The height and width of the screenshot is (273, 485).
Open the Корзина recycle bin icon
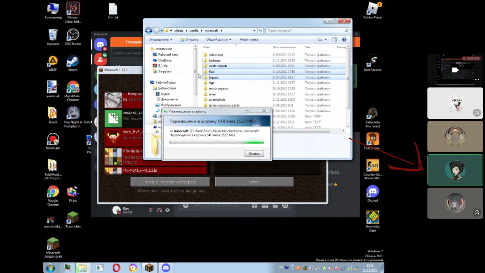52,37
